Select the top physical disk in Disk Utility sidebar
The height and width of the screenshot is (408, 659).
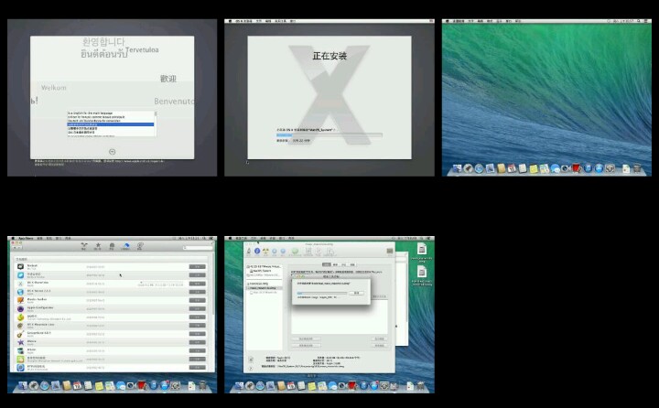(x=265, y=267)
